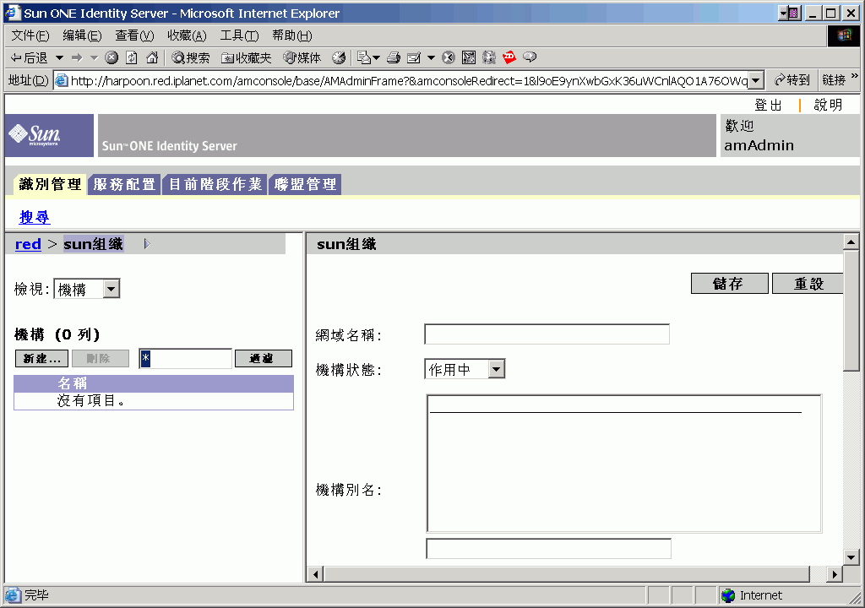Click the 機構別名 list box
The height and width of the screenshot is (608, 865).
click(x=624, y=464)
